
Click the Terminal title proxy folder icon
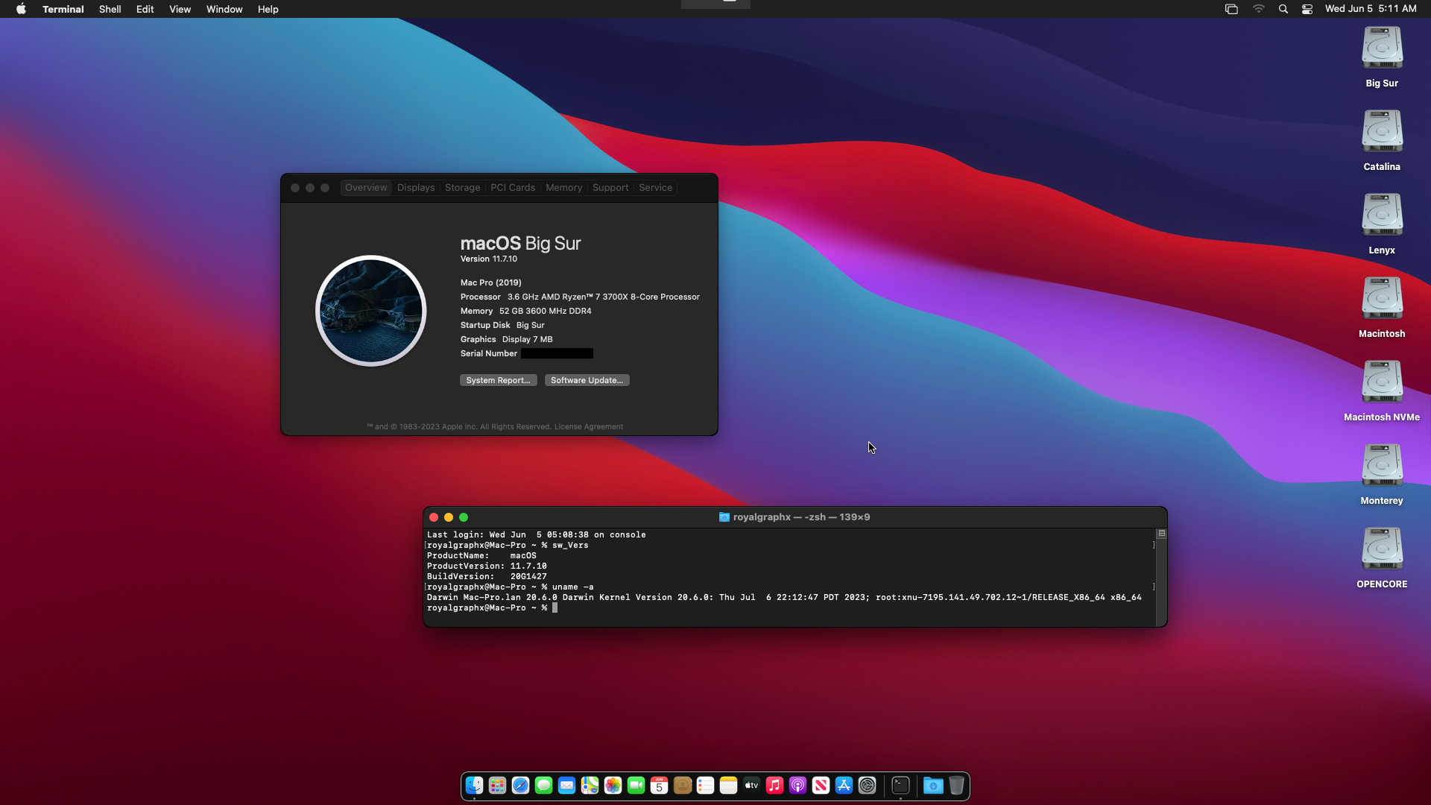coord(724,517)
